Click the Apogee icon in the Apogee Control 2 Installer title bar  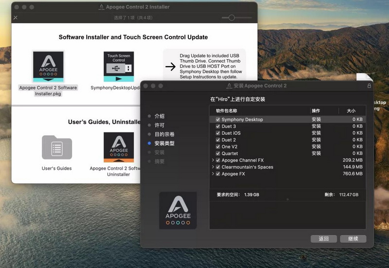[101, 7]
